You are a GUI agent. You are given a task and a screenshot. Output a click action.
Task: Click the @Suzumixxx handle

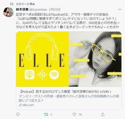pyautogui.click(x=38, y=9)
